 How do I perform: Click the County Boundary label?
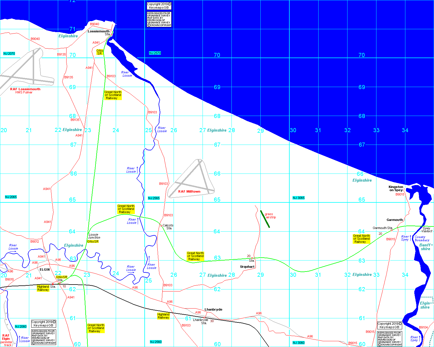(x=422, y=239)
